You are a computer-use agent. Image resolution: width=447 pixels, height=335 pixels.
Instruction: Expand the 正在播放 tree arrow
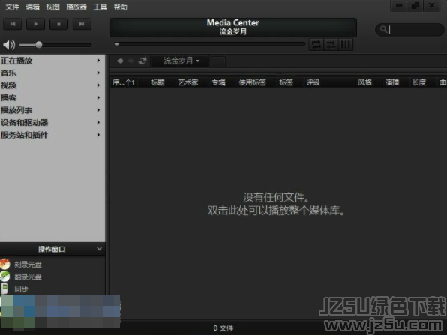click(98, 61)
